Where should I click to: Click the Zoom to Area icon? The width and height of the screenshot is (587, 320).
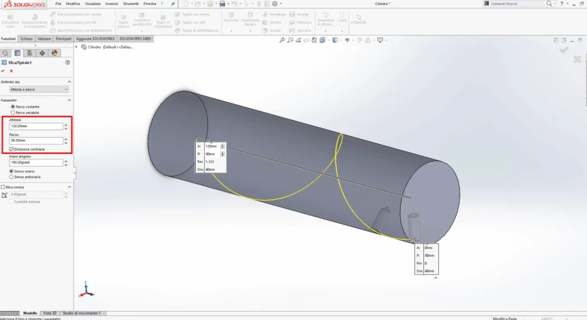point(290,40)
